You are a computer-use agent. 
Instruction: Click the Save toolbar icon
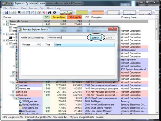6,13
